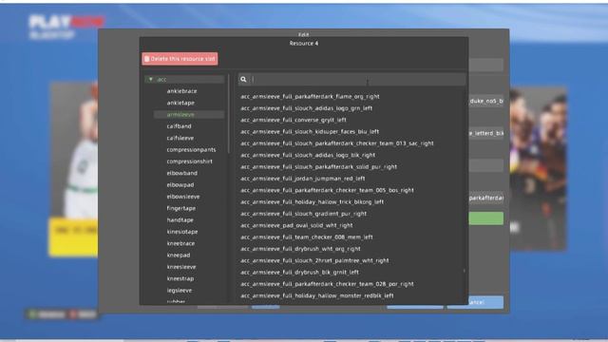Image resolution: width=608 pixels, height=342 pixels.
Task: Select the handtape category
Action: point(180,219)
